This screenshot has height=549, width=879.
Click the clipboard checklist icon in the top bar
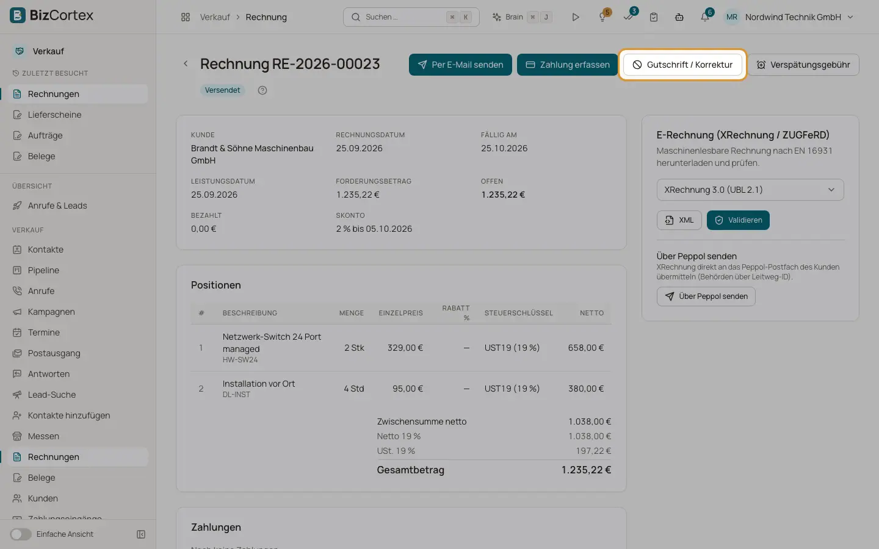point(654,17)
